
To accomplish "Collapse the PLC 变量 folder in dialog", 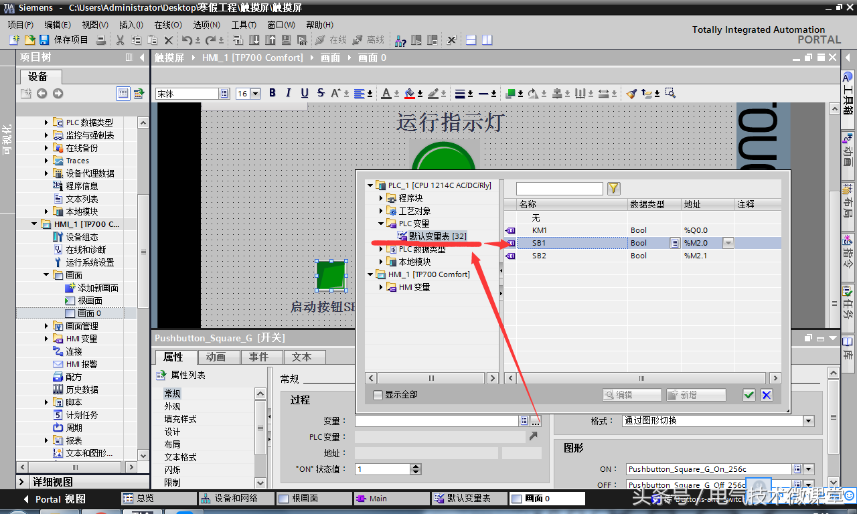I will 381,224.
